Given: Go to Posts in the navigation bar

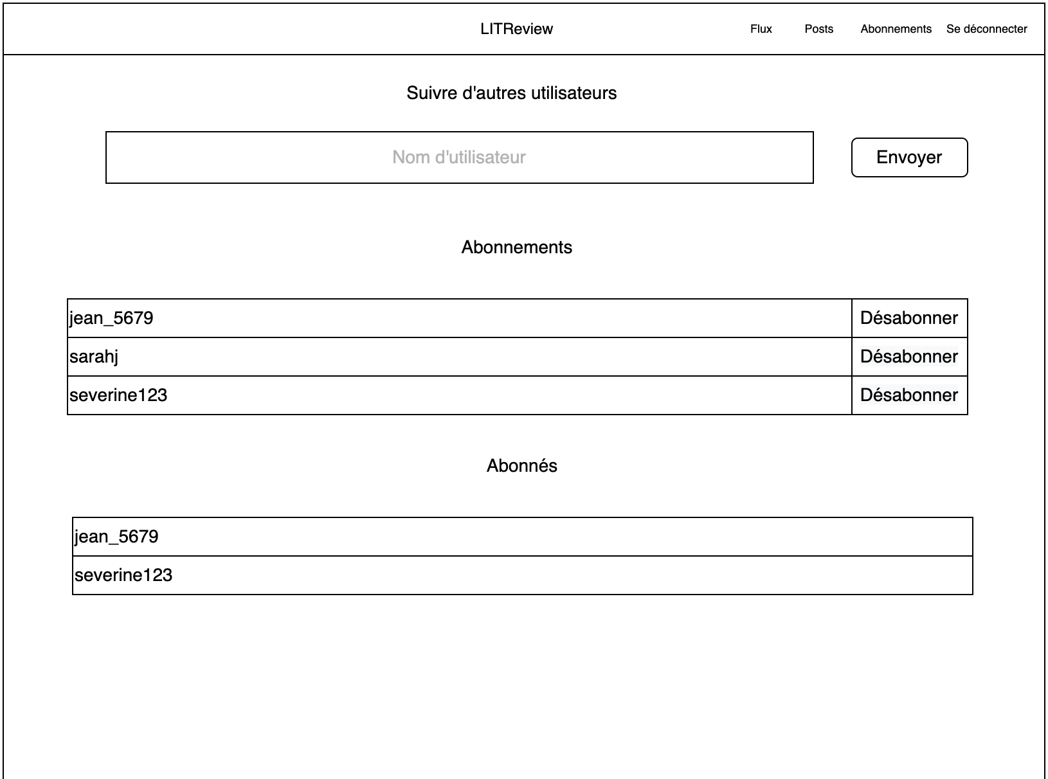Looking at the screenshot, I should point(818,29).
